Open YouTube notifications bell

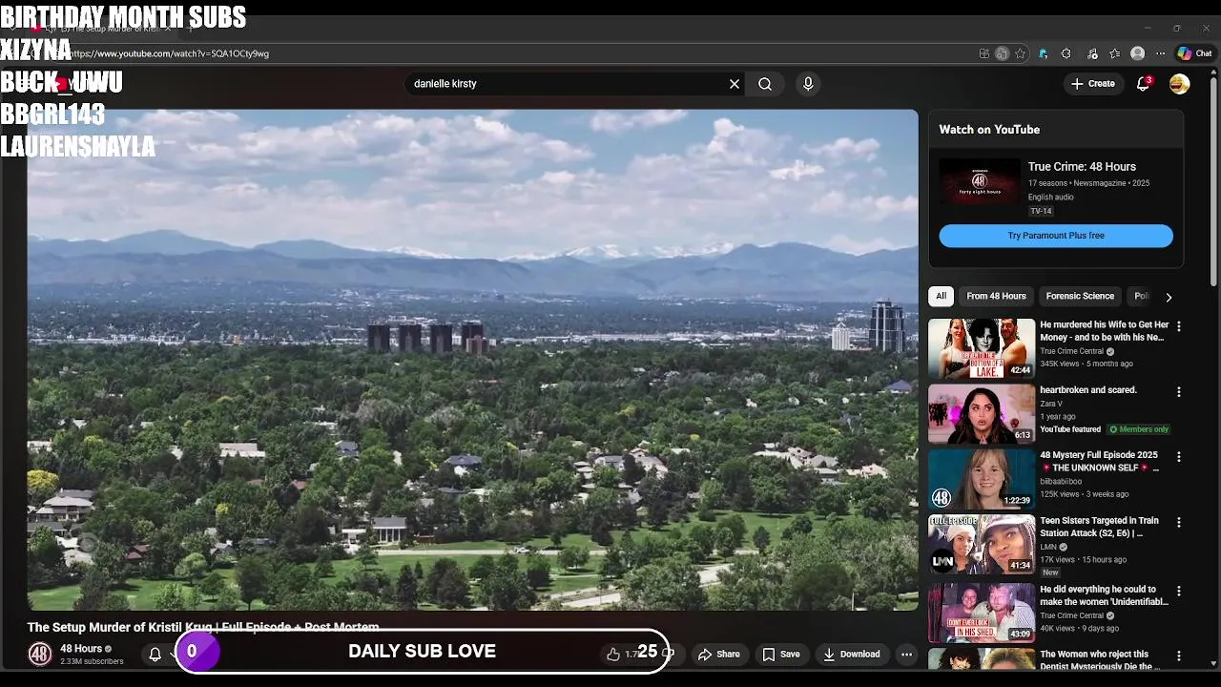click(x=1143, y=84)
